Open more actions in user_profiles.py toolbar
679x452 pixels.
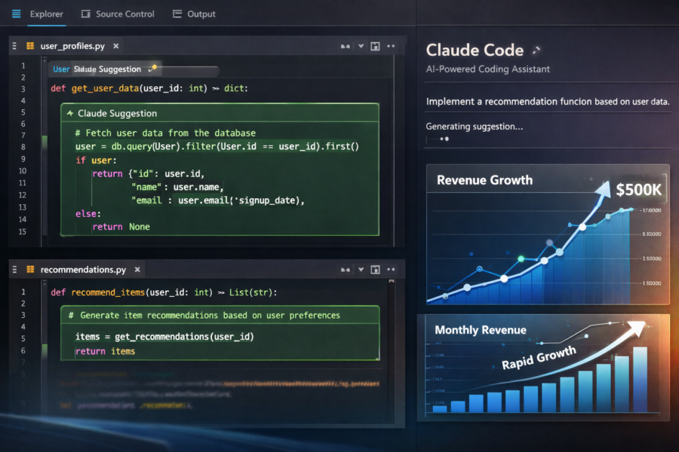click(x=391, y=46)
